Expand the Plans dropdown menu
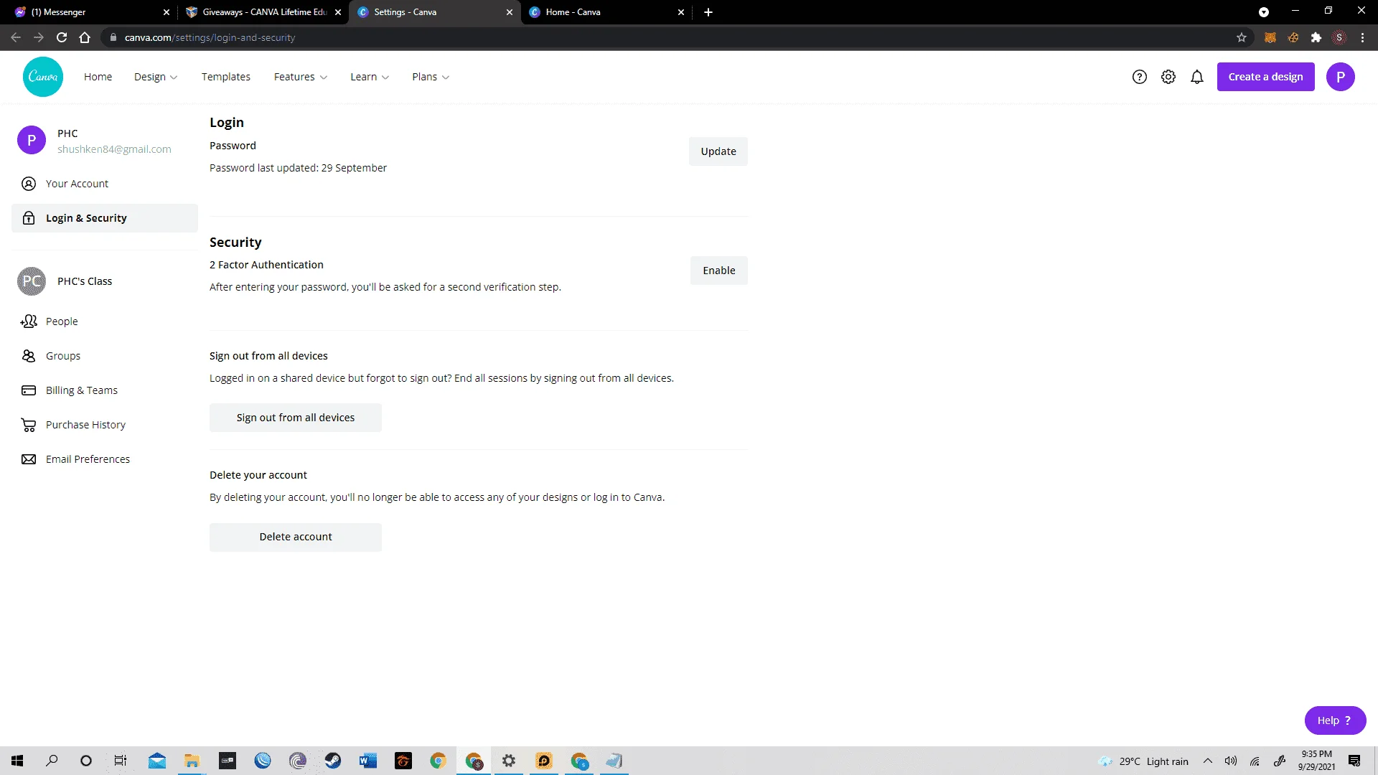This screenshot has height=775, width=1378. pos(431,77)
